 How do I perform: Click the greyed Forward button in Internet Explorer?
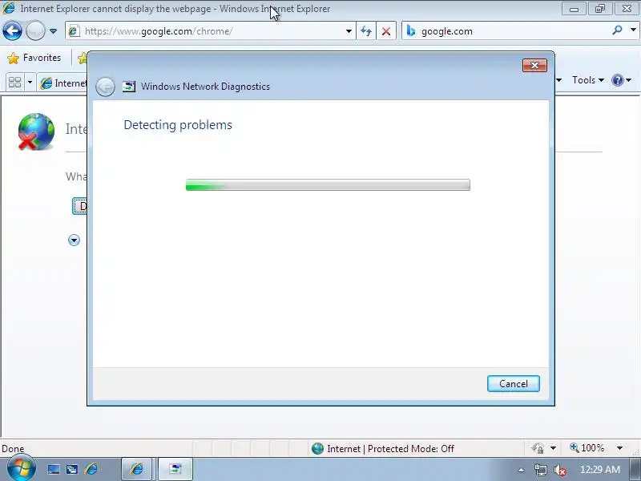[x=35, y=31]
